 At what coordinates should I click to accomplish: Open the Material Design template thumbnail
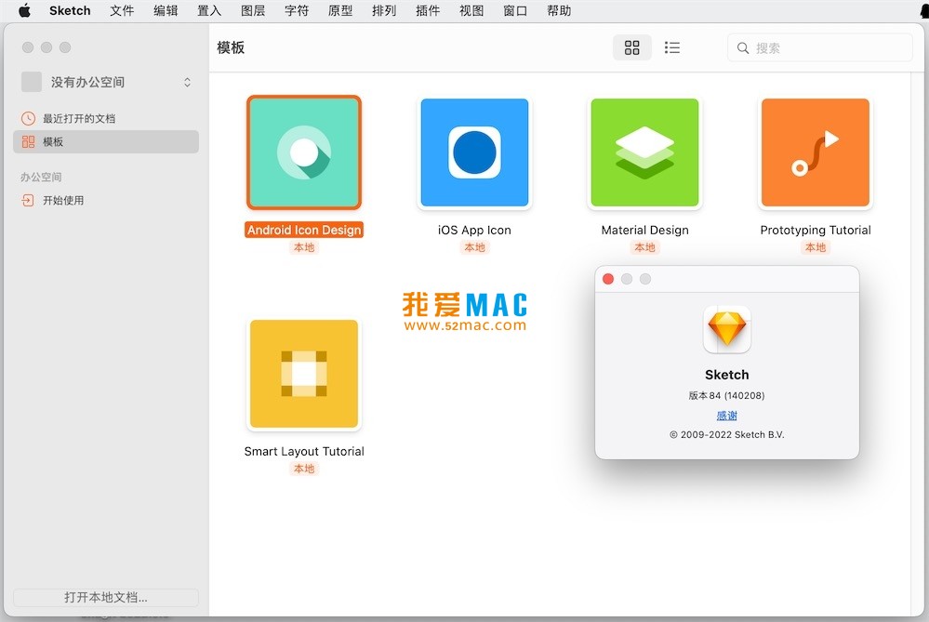pos(644,152)
